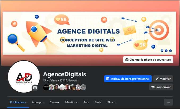The image size is (180, 109).
Task: Click the first black follower avatar
Action: (46, 87)
